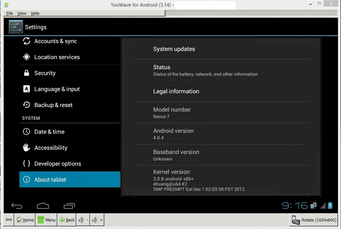Select the Backup & reset settings entry
341x229 pixels.
(70, 105)
